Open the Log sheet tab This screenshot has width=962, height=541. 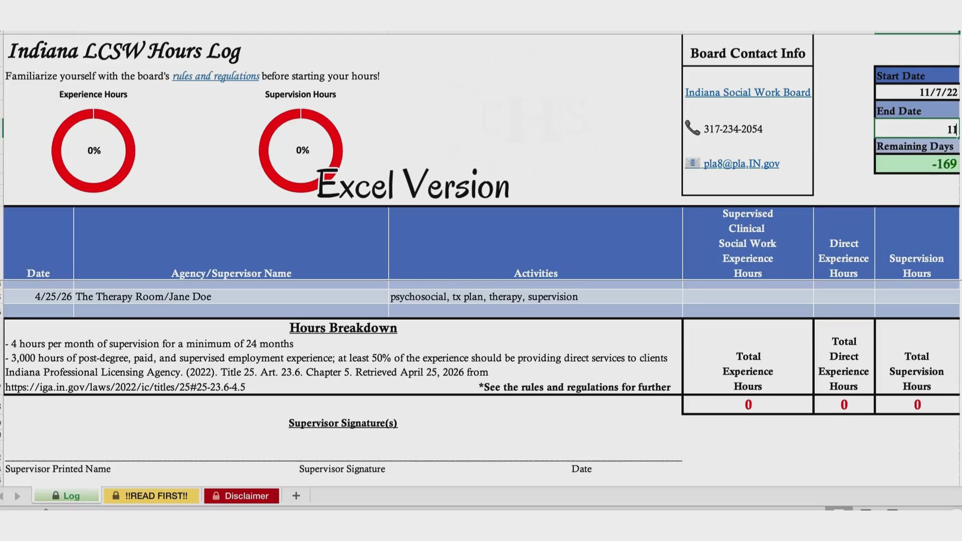tap(66, 495)
